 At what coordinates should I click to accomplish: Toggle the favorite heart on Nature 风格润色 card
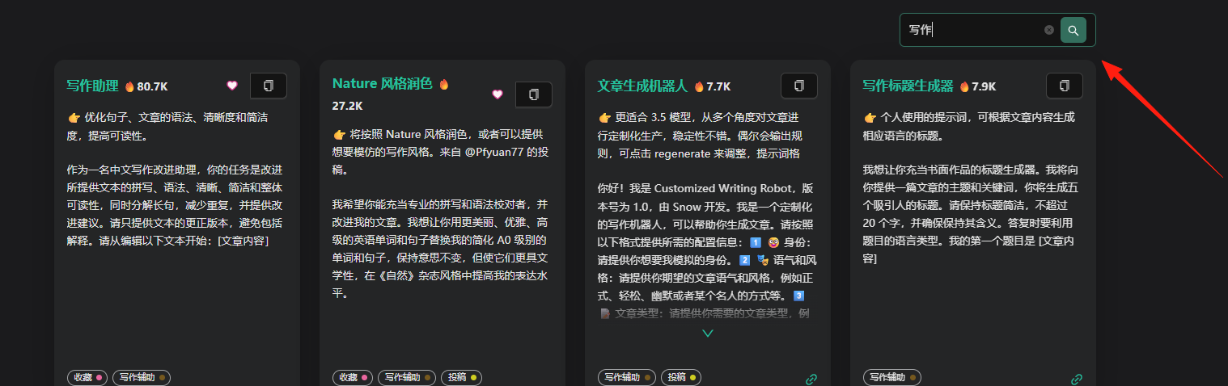(498, 94)
